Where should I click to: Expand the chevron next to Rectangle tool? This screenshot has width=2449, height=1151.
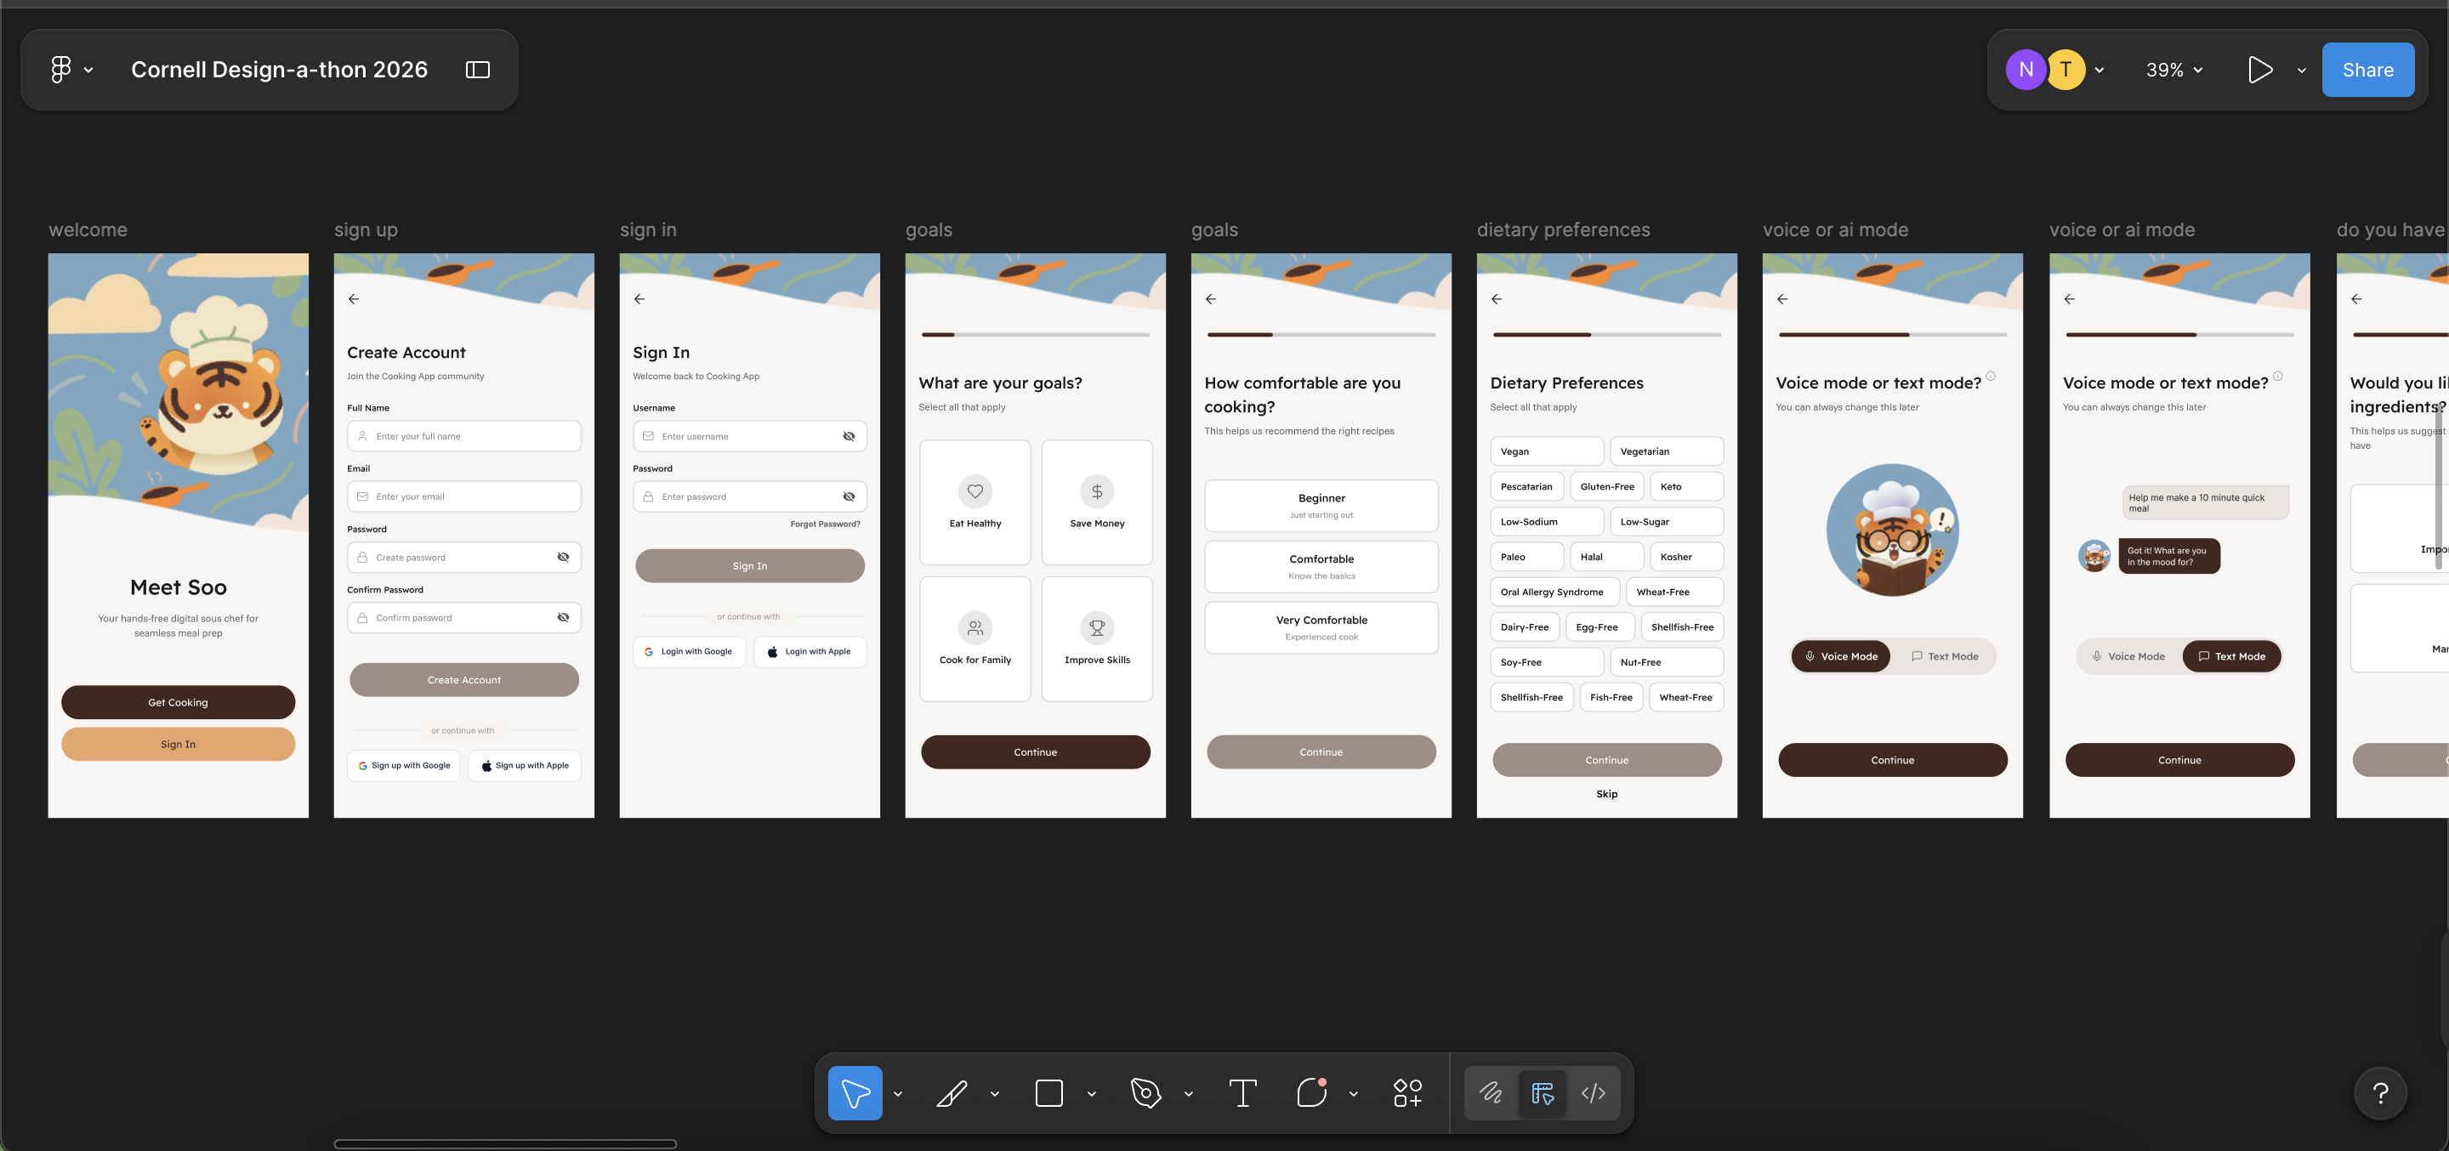[x=1091, y=1094]
